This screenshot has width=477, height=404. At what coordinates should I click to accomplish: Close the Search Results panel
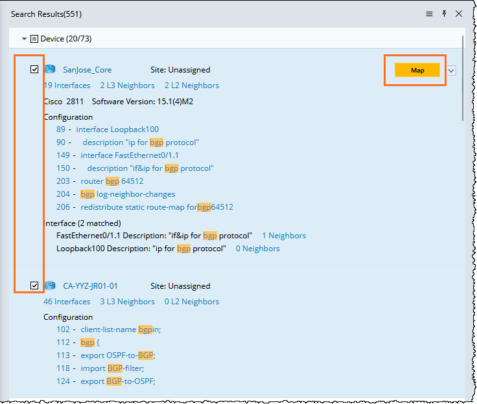click(x=459, y=14)
